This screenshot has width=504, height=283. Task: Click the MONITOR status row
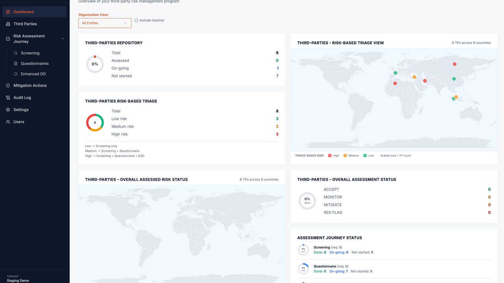pyautogui.click(x=407, y=197)
